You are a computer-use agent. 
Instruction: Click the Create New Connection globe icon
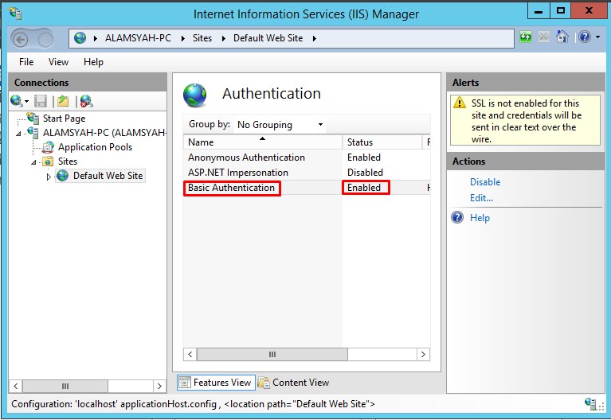tap(17, 101)
